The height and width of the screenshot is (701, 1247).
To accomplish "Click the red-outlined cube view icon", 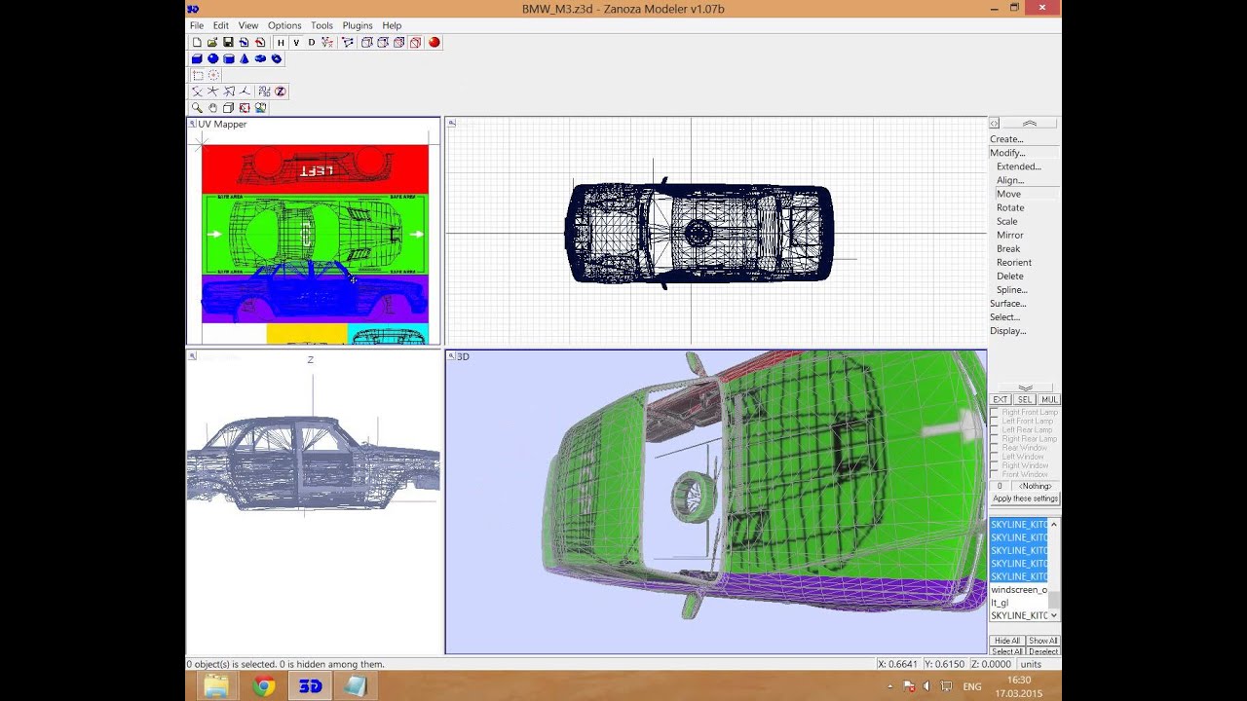I will coord(415,43).
